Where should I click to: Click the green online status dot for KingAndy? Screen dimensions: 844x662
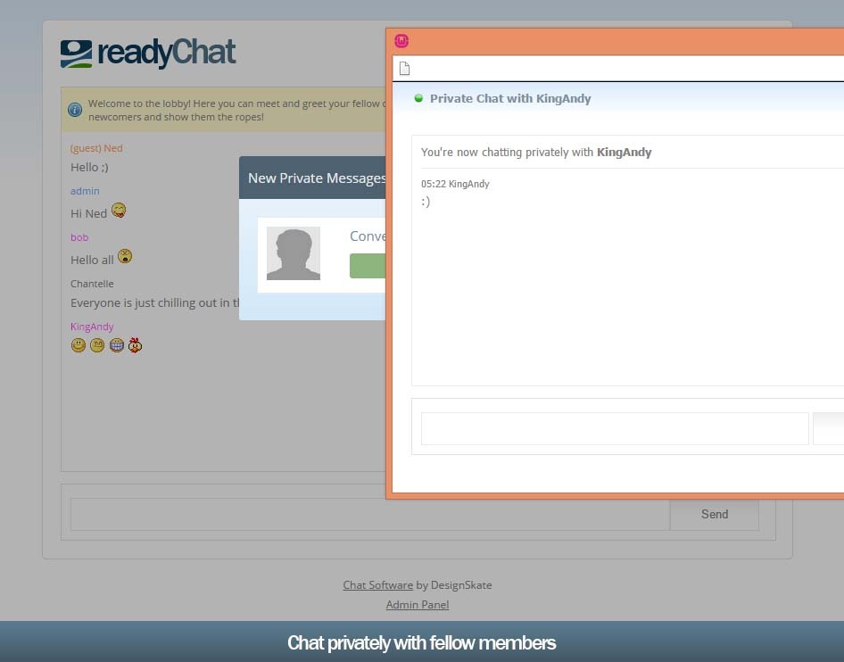pos(418,98)
